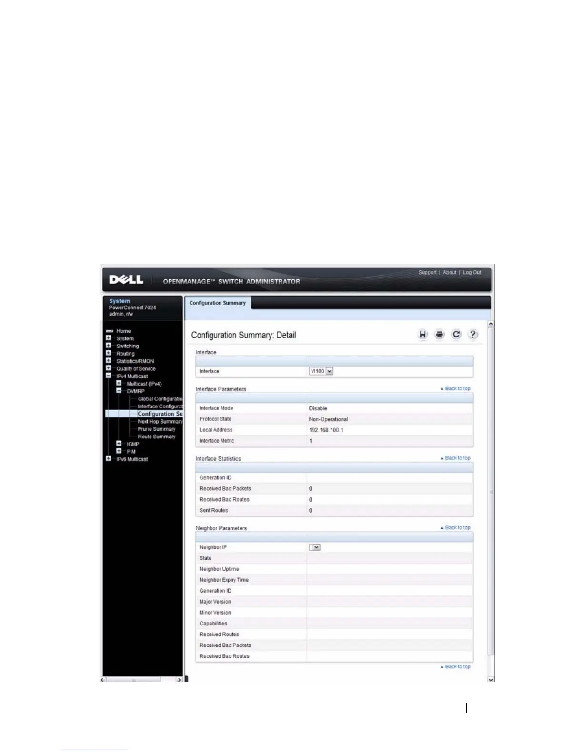This screenshot has width=583, height=754.
Task: Click the Non-Operational protocol state value
Action: pos(328,419)
